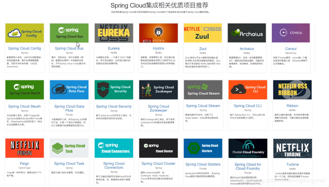
Task: Click the Spring Cloud Zookeeper image
Action: (158, 90)
